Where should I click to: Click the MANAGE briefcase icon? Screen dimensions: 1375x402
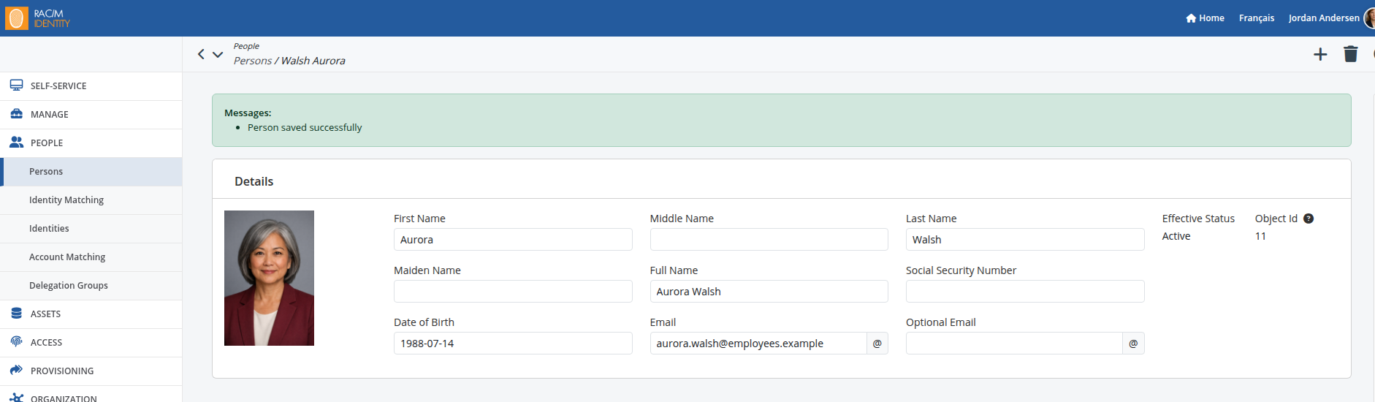point(16,114)
